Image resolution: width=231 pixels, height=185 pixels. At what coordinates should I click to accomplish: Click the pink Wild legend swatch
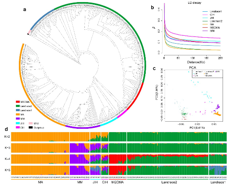(x=31, y=123)
